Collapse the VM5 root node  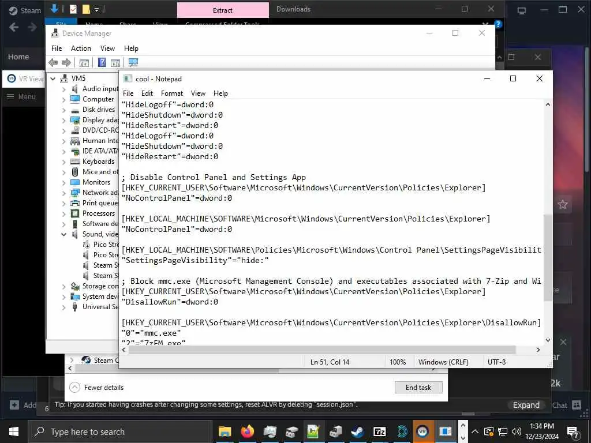click(53, 78)
